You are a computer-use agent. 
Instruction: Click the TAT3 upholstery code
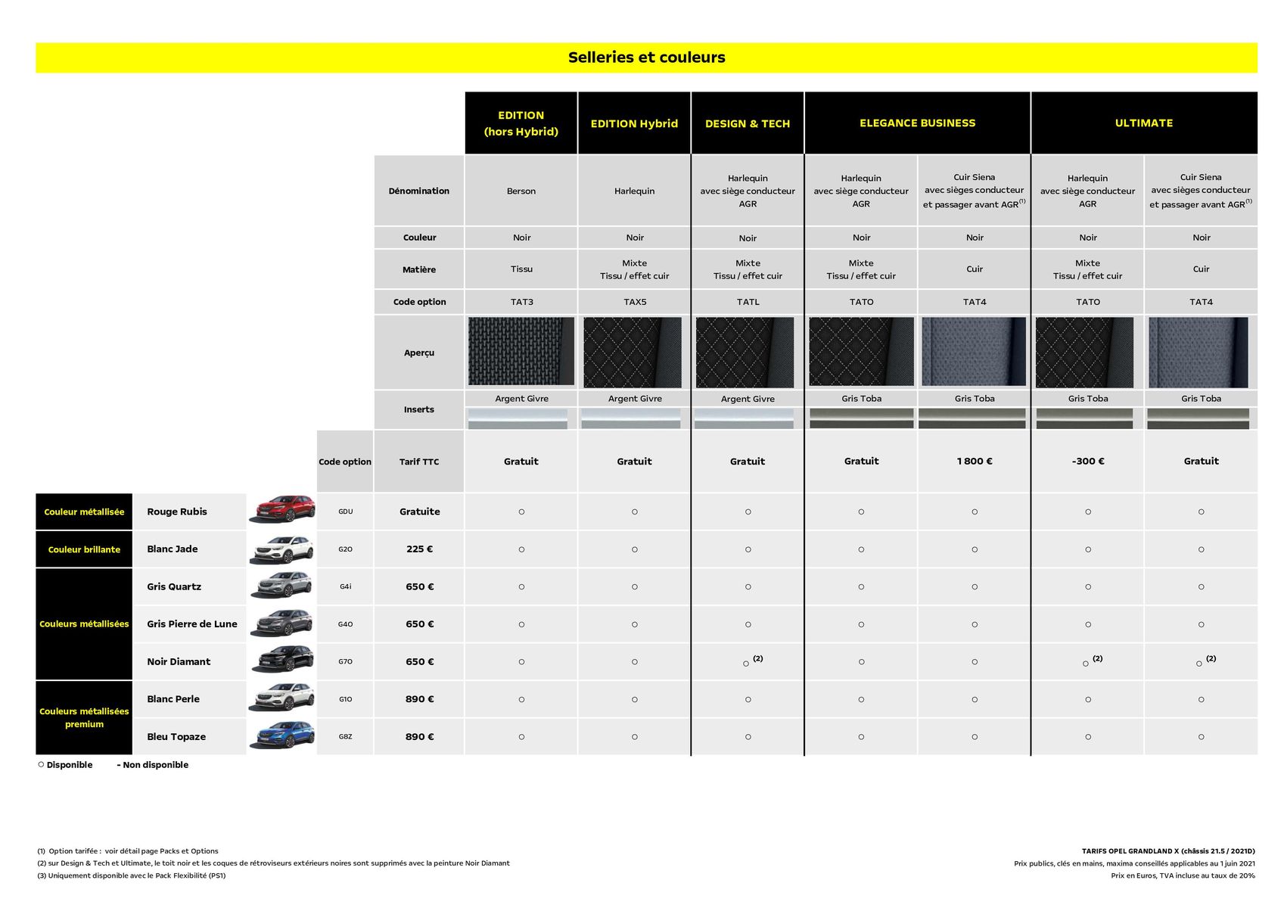coord(522,301)
